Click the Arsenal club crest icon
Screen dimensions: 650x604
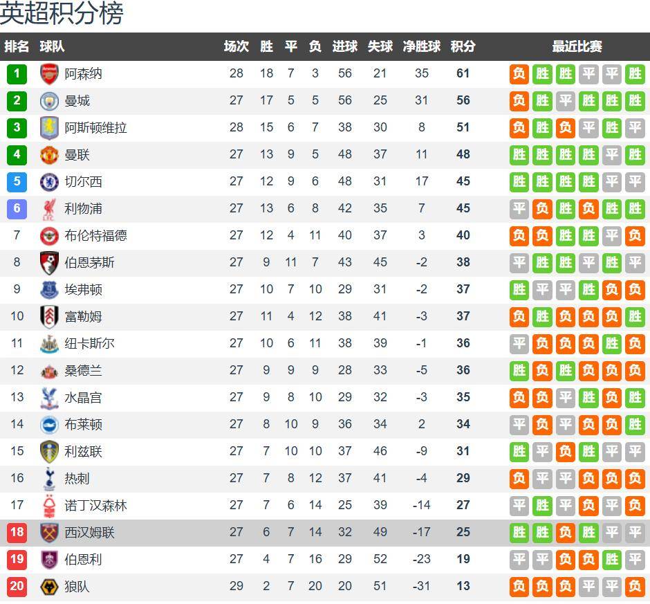(x=49, y=74)
